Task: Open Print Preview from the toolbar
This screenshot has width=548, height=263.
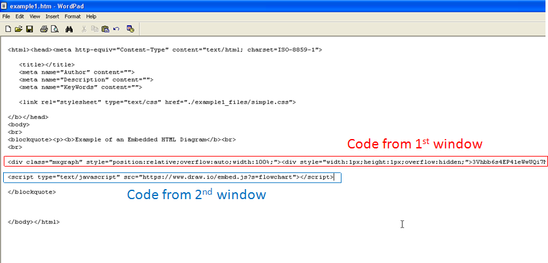Action: [55, 29]
